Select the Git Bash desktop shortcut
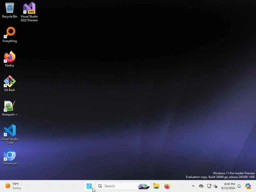Screen dimensions: 256x192 [10, 83]
